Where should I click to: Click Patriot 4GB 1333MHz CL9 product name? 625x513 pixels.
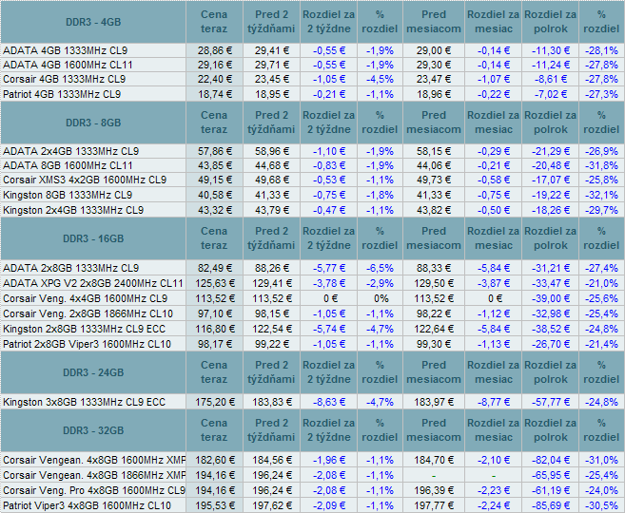coord(62,94)
